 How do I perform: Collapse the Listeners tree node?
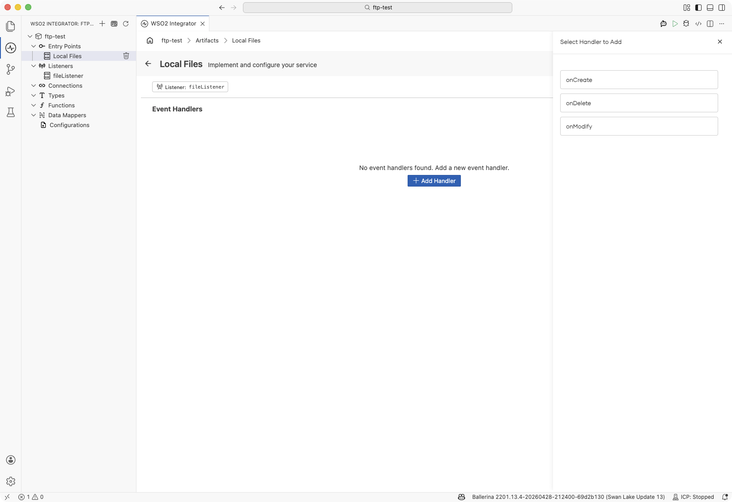coord(34,66)
